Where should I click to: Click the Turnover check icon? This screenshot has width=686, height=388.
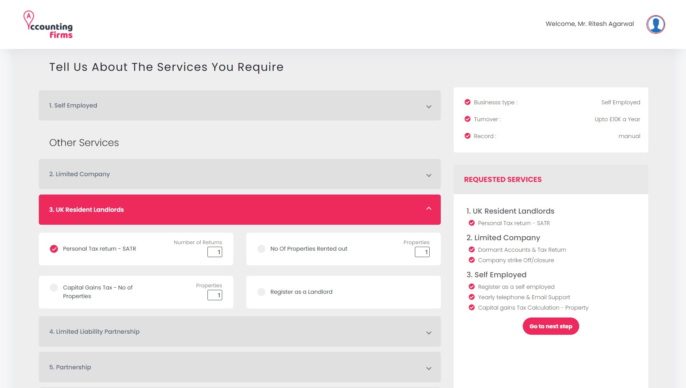(x=467, y=119)
